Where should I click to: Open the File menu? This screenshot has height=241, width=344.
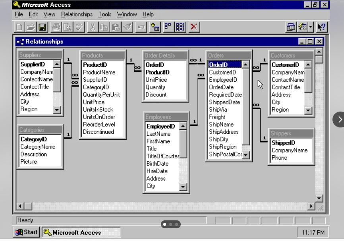point(19,14)
